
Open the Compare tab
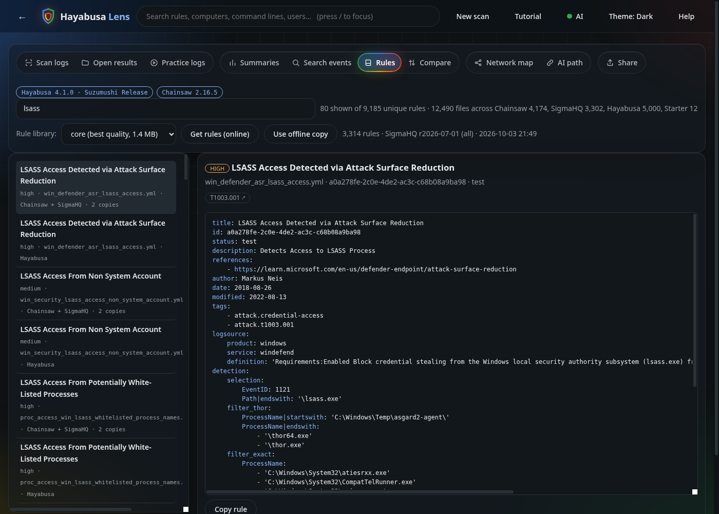[x=429, y=63]
